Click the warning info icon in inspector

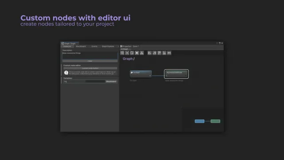pos(66,73)
